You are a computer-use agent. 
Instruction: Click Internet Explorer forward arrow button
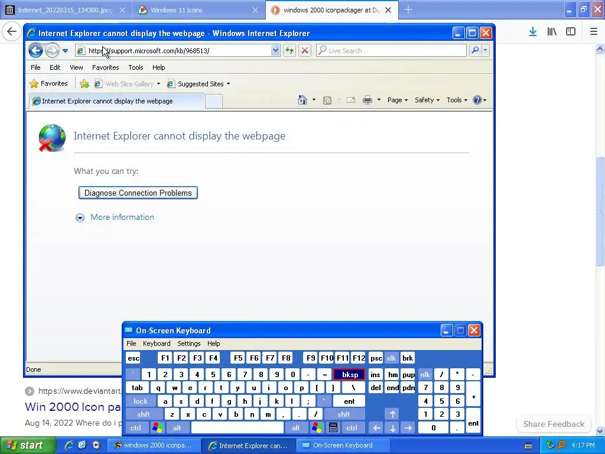pyautogui.click(x=52, y=51)
